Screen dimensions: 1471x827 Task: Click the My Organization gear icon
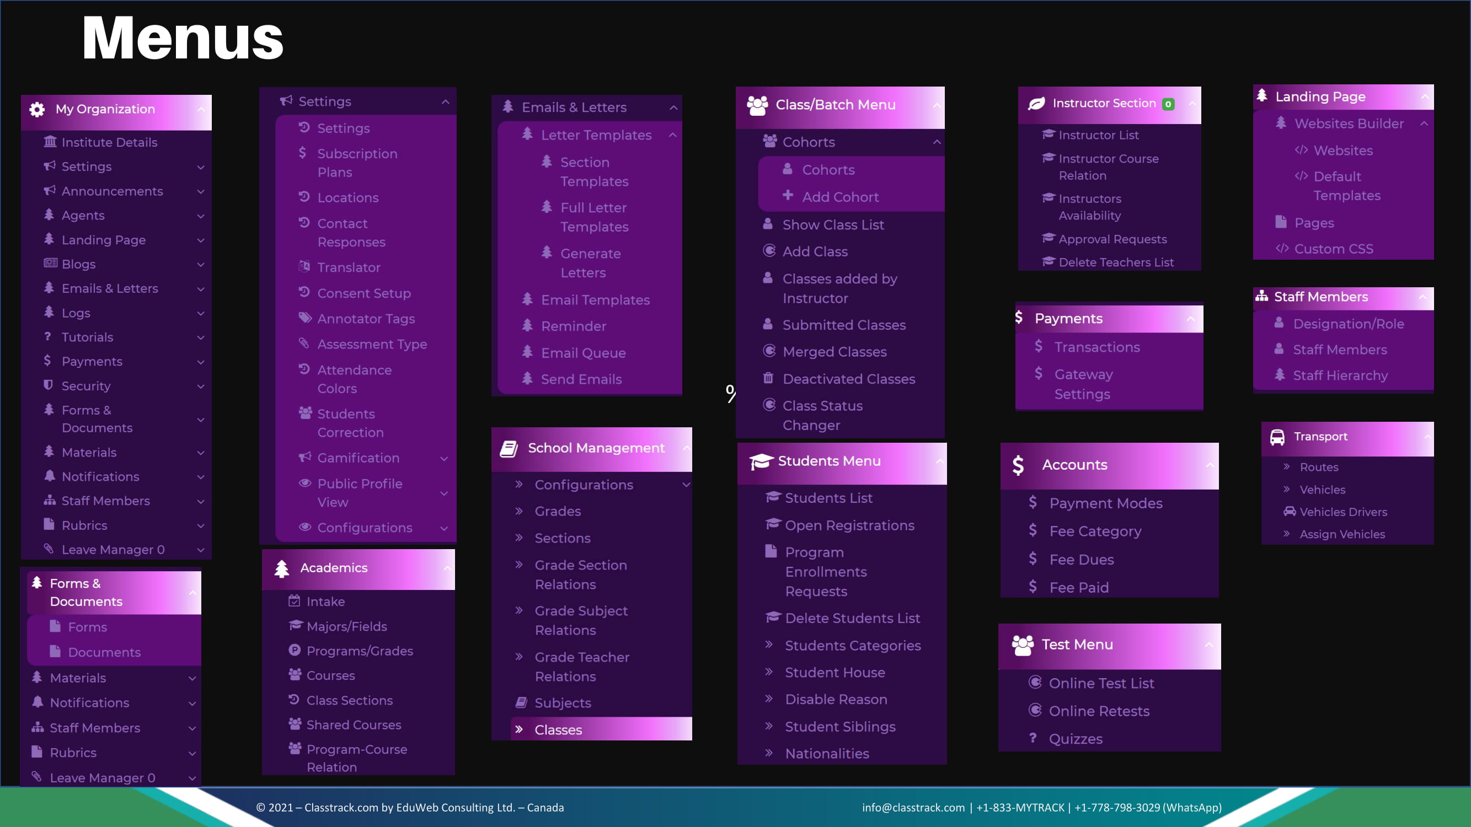(x=37, y=110)
